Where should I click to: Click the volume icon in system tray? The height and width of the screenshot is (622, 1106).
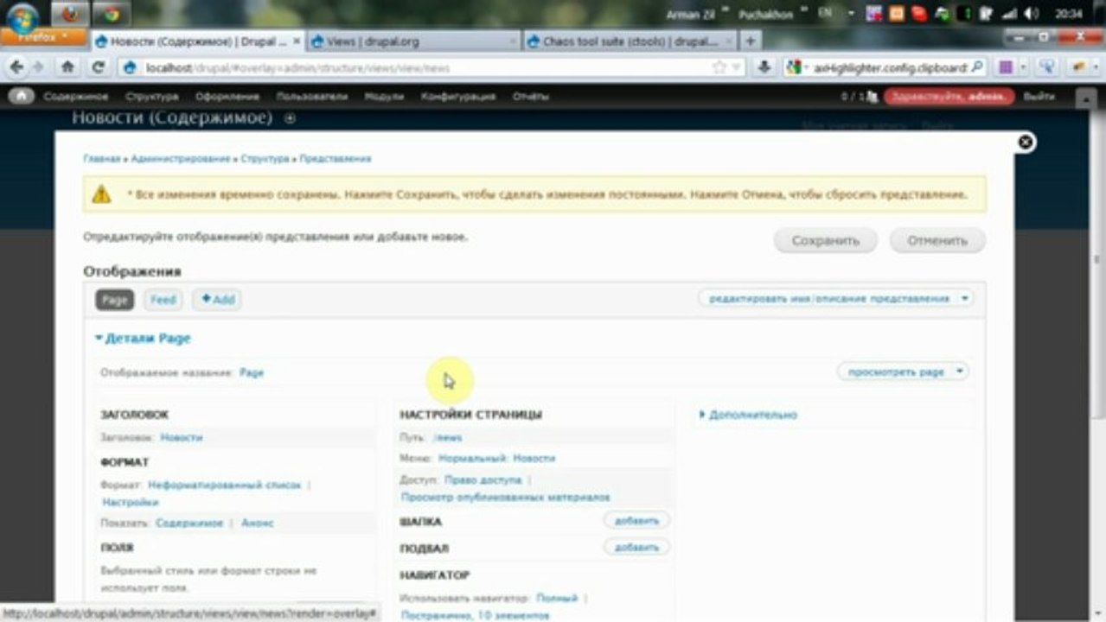(x=1030, y=14)
